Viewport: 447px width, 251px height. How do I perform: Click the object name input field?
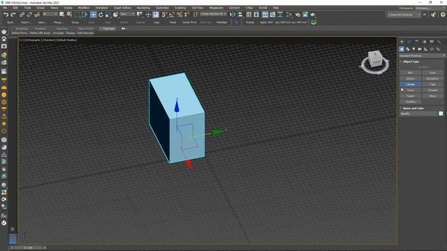click(418, 114)
